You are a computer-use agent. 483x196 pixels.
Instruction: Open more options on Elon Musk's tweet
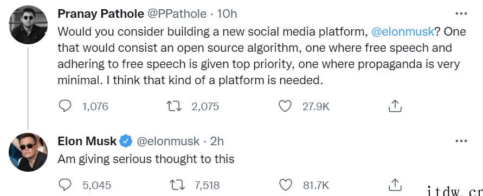pos(461,141)
